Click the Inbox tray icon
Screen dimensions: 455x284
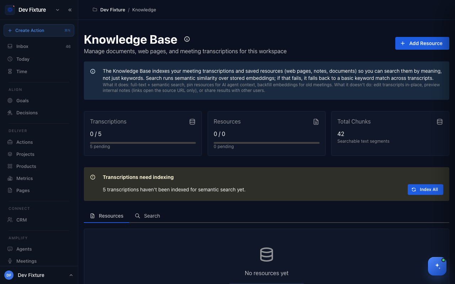pos(10,47)
